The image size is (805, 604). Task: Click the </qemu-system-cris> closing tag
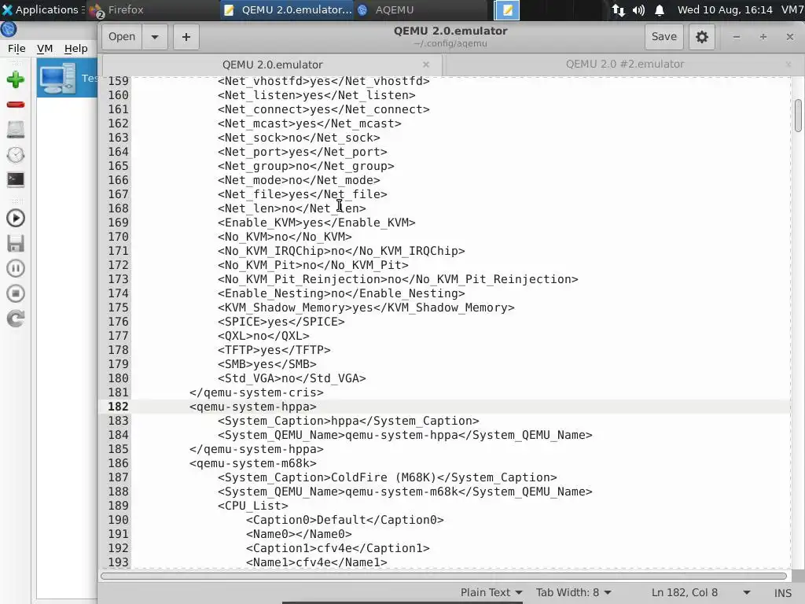(256, 392)
